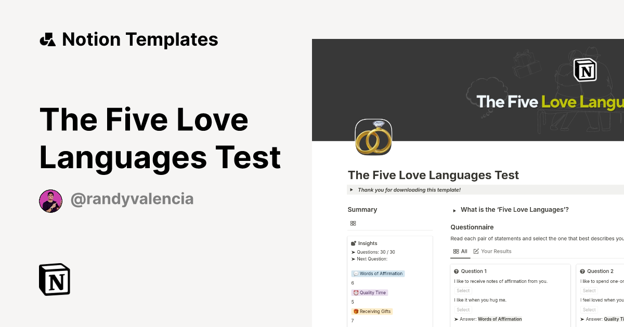This screenshot has height=327, width=624.
Task: Expand 'What is the Five Love Languages'? toggle
Action: (x=453, y=210)
